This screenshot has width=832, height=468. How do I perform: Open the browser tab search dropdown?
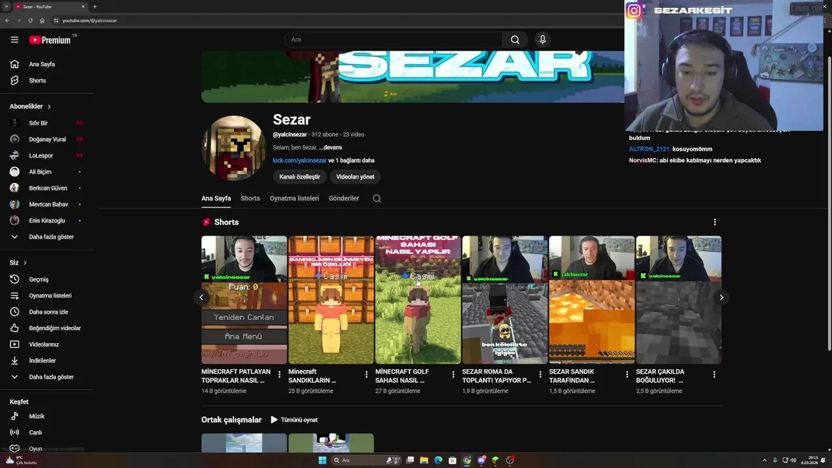click(6, 6)
